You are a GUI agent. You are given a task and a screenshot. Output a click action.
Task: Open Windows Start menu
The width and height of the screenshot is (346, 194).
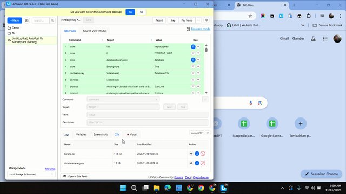pyautogui.click(x=123, y=188)
